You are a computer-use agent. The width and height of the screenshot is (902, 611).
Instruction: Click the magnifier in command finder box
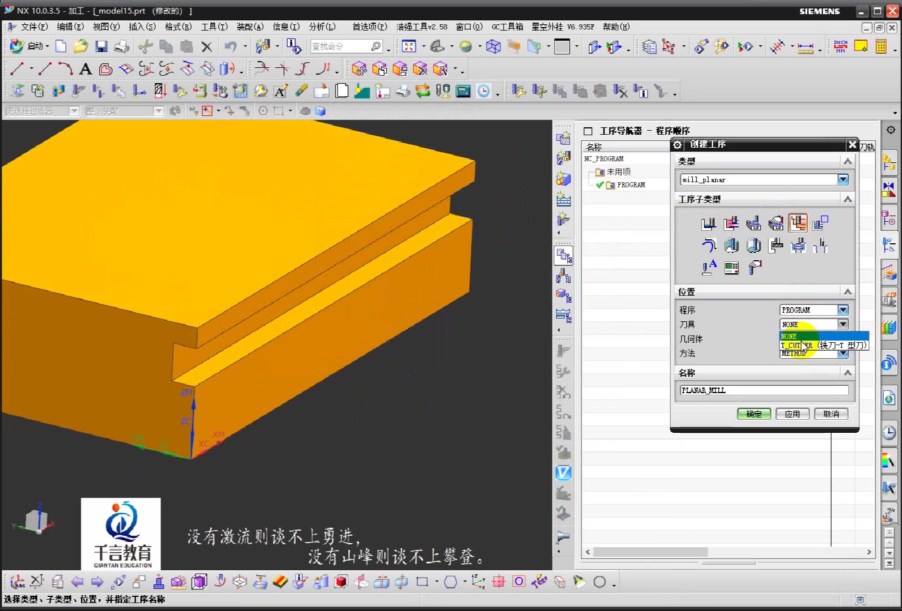376,46
